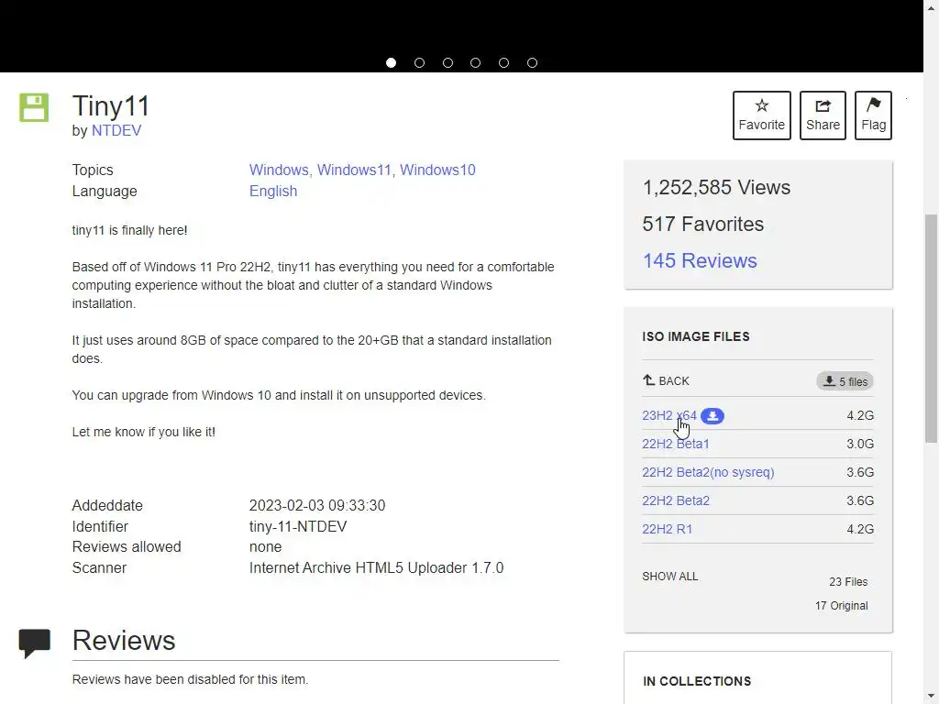The height and width of the screenshot is (704, 939).
Task: Open the NTDEV author link
Action: click(x=116, y=130)
